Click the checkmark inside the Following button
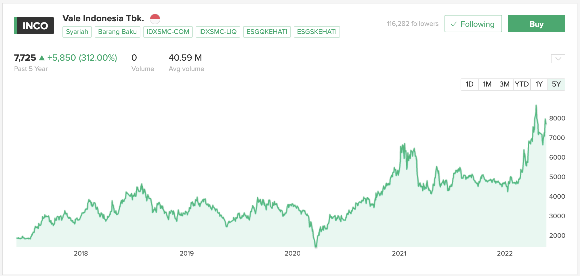The image size is (580, 276). (454, 24)
